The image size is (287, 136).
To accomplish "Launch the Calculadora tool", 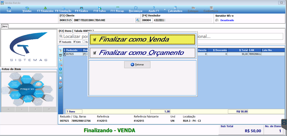I will [175, 9].
